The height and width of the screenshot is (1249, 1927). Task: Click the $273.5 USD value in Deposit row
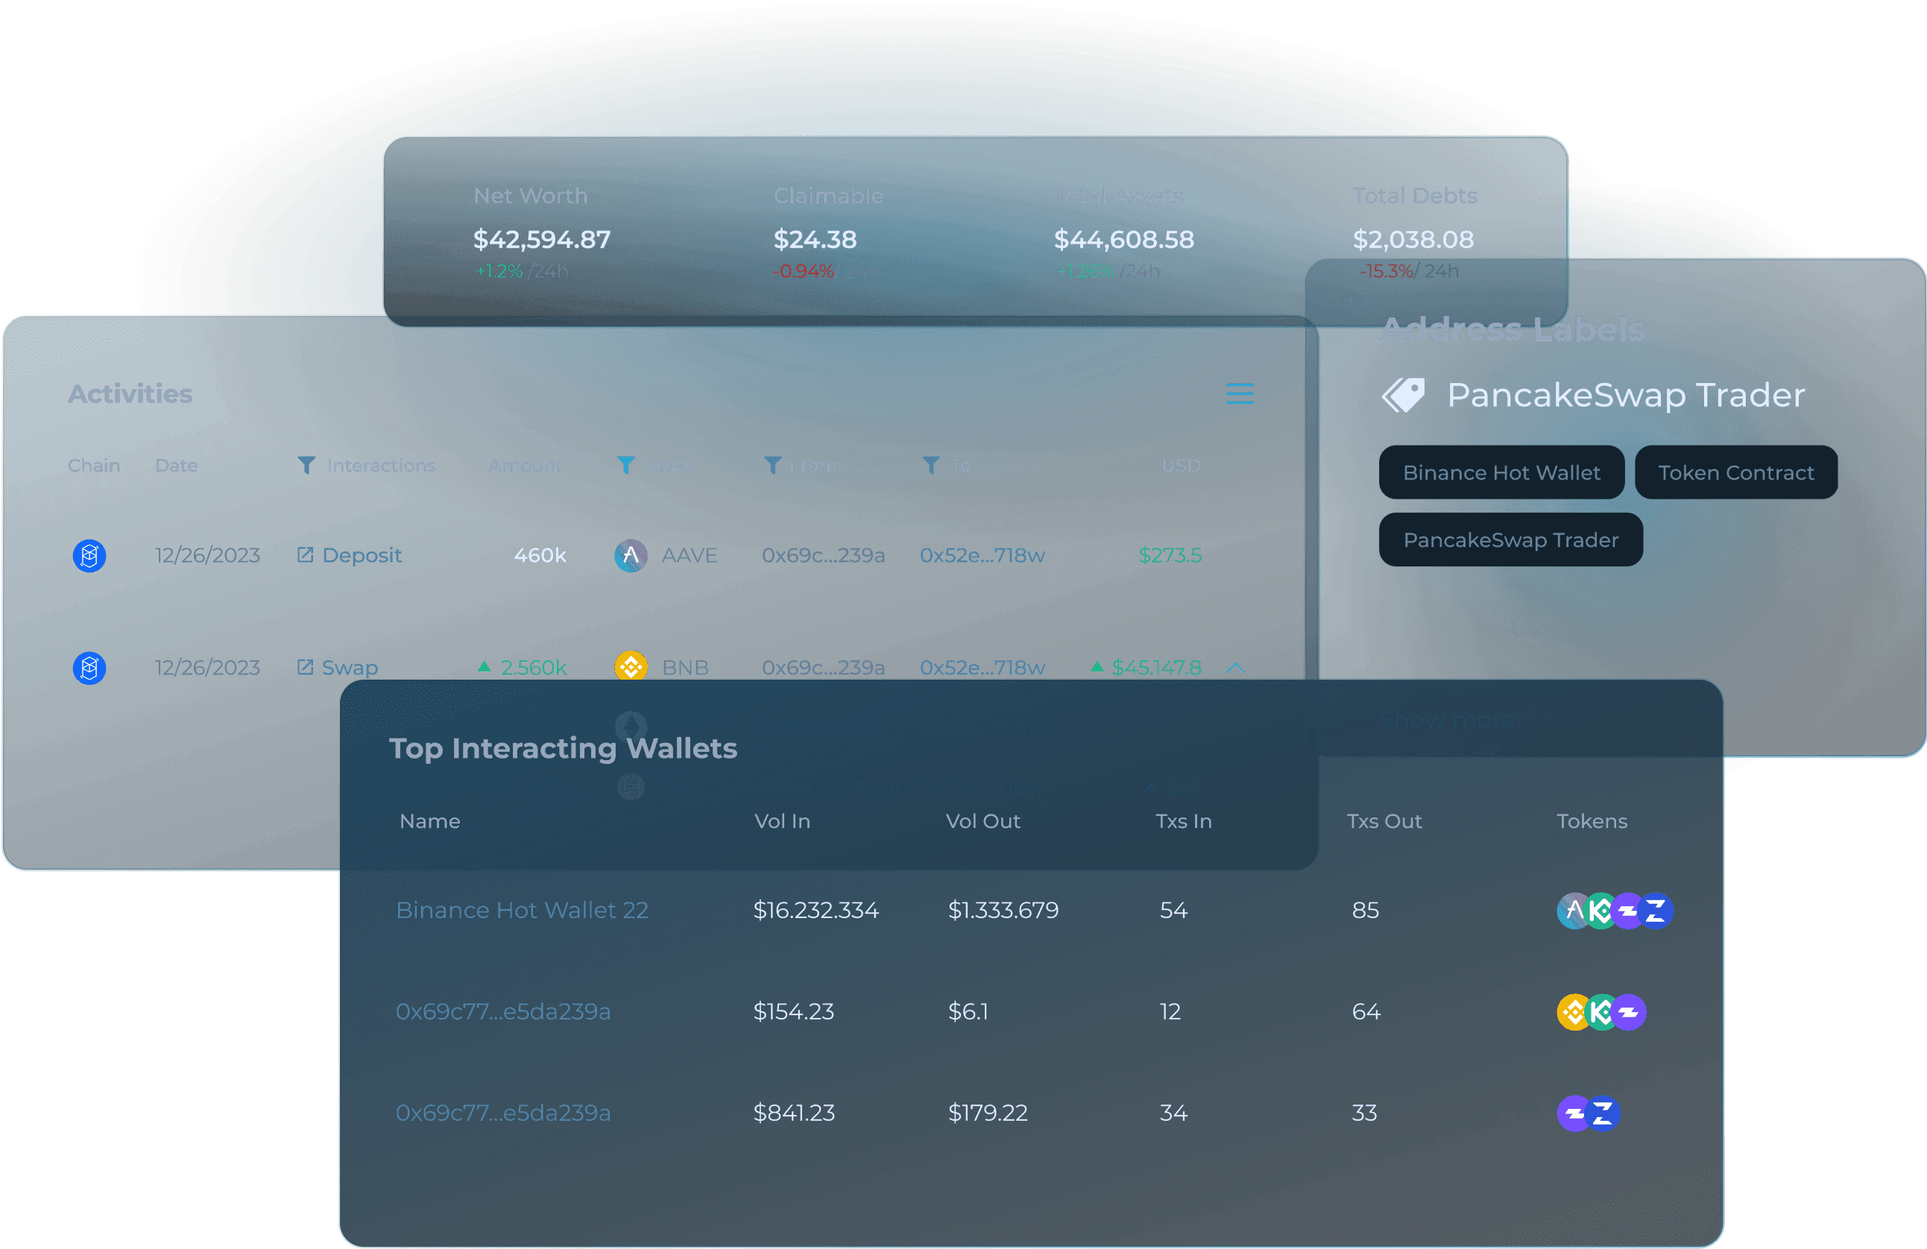(1169, 555)
